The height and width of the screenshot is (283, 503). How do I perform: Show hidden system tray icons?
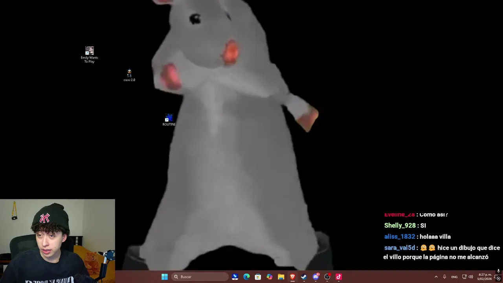pos(436,277)
